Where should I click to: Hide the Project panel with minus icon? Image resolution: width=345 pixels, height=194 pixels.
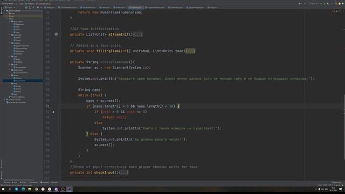[x=41, y=8]
